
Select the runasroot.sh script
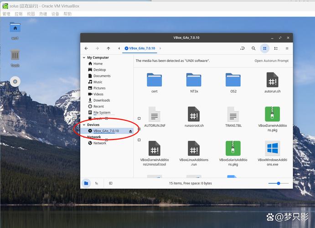(194, 117)
